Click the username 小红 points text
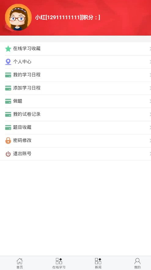Viewport: 151px width, 270px height. point(68,17)
